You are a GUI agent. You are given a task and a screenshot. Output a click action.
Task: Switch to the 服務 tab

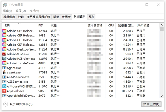point(91,17)
